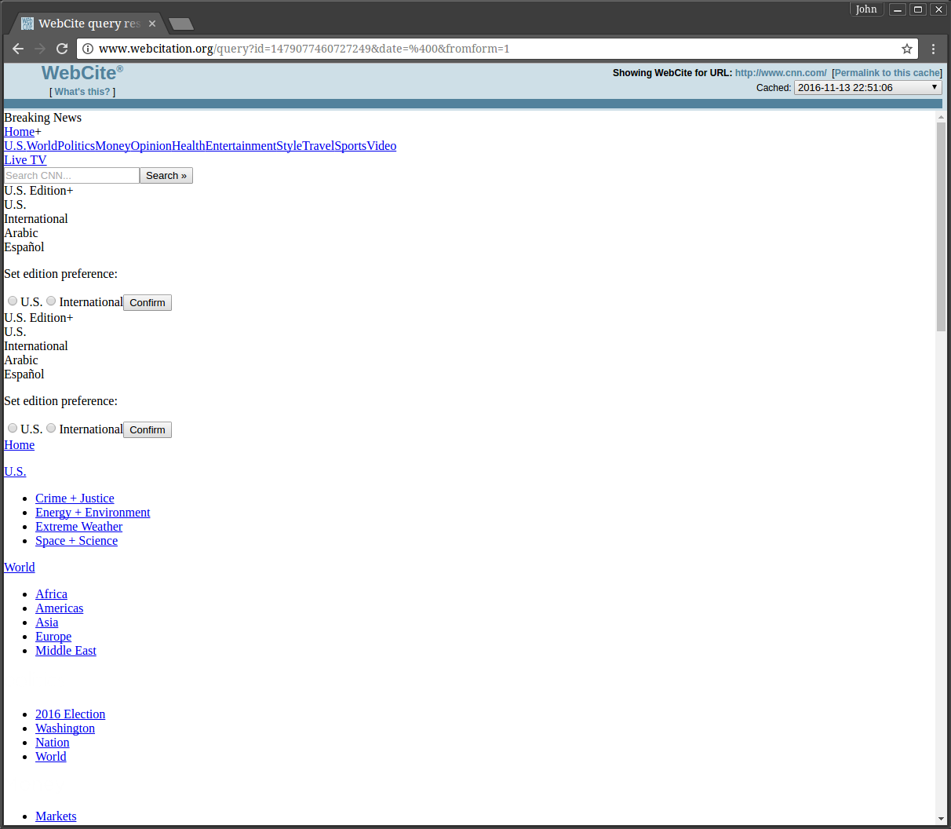Click the World section heading link
The width and height of the screenshot is (951, 829).
pos(20,568)
